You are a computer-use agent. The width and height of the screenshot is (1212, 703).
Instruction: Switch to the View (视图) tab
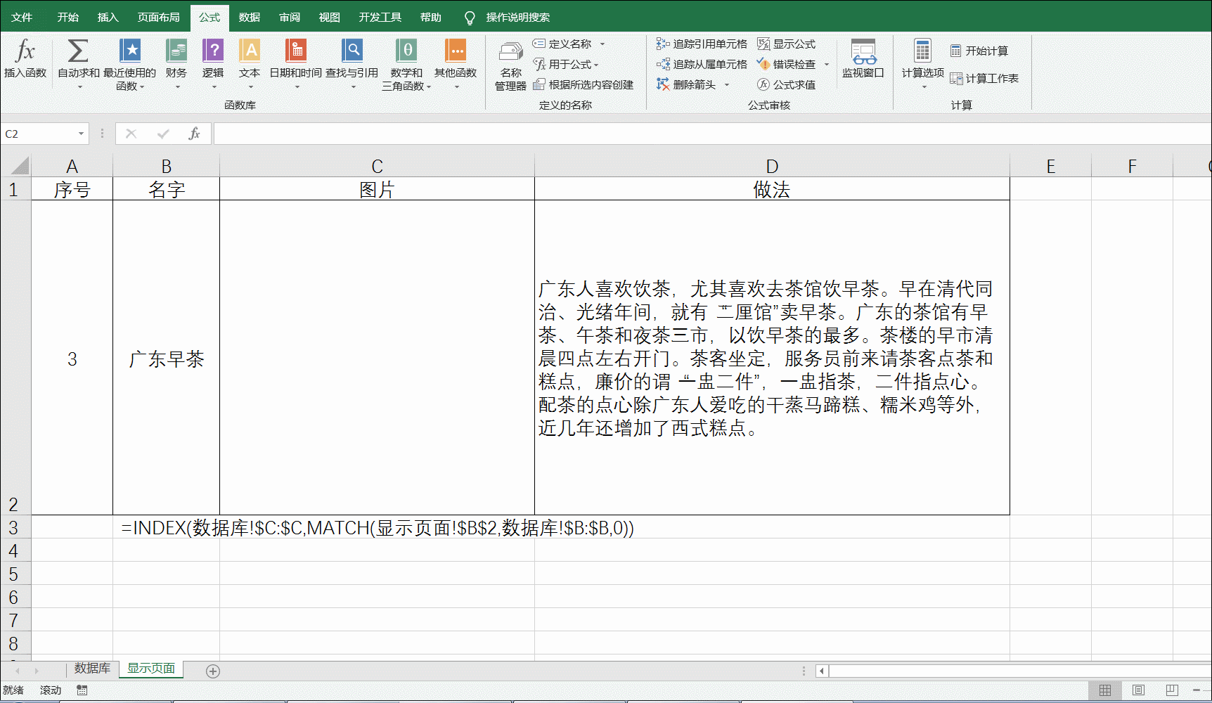(329, 17)
